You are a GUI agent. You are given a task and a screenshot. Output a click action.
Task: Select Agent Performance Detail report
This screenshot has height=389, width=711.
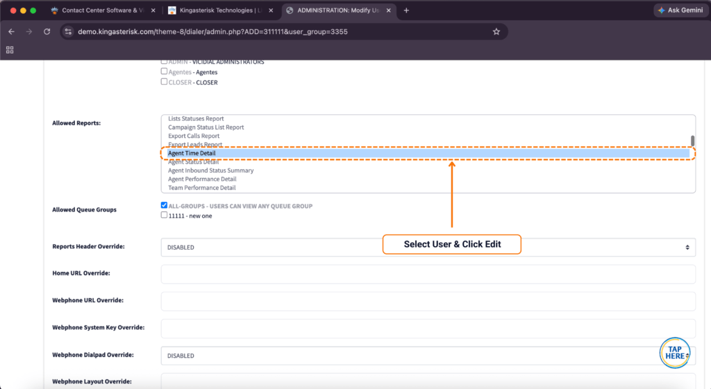click(x=202, y=179)
